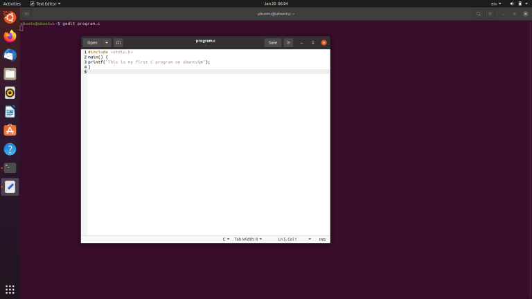Click empty highlighted line 5 in editor
The height and width of the screenshot is (299, 532).
(209, 72)
